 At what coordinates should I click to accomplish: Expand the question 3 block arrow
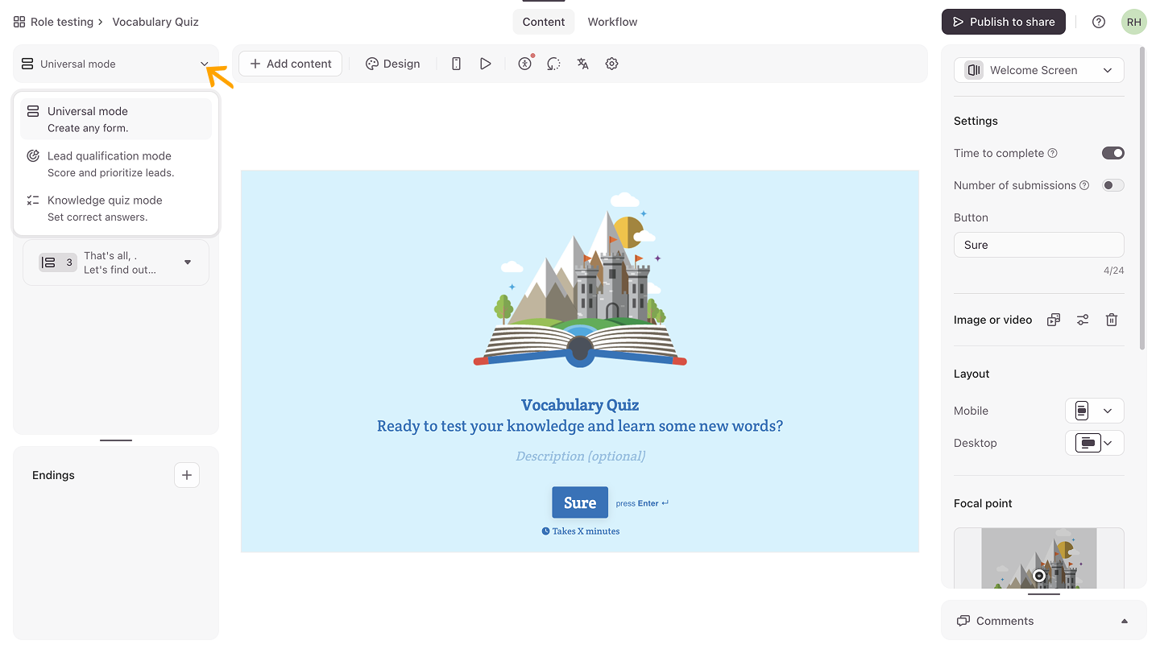188,262
